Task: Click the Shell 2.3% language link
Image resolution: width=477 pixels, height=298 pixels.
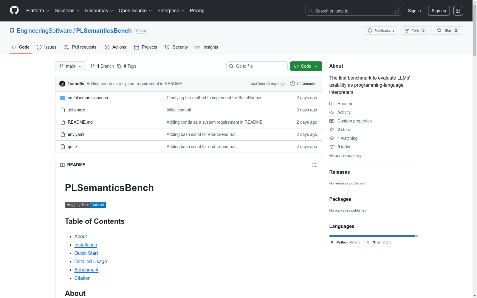Action: click(x=379, y=242)
